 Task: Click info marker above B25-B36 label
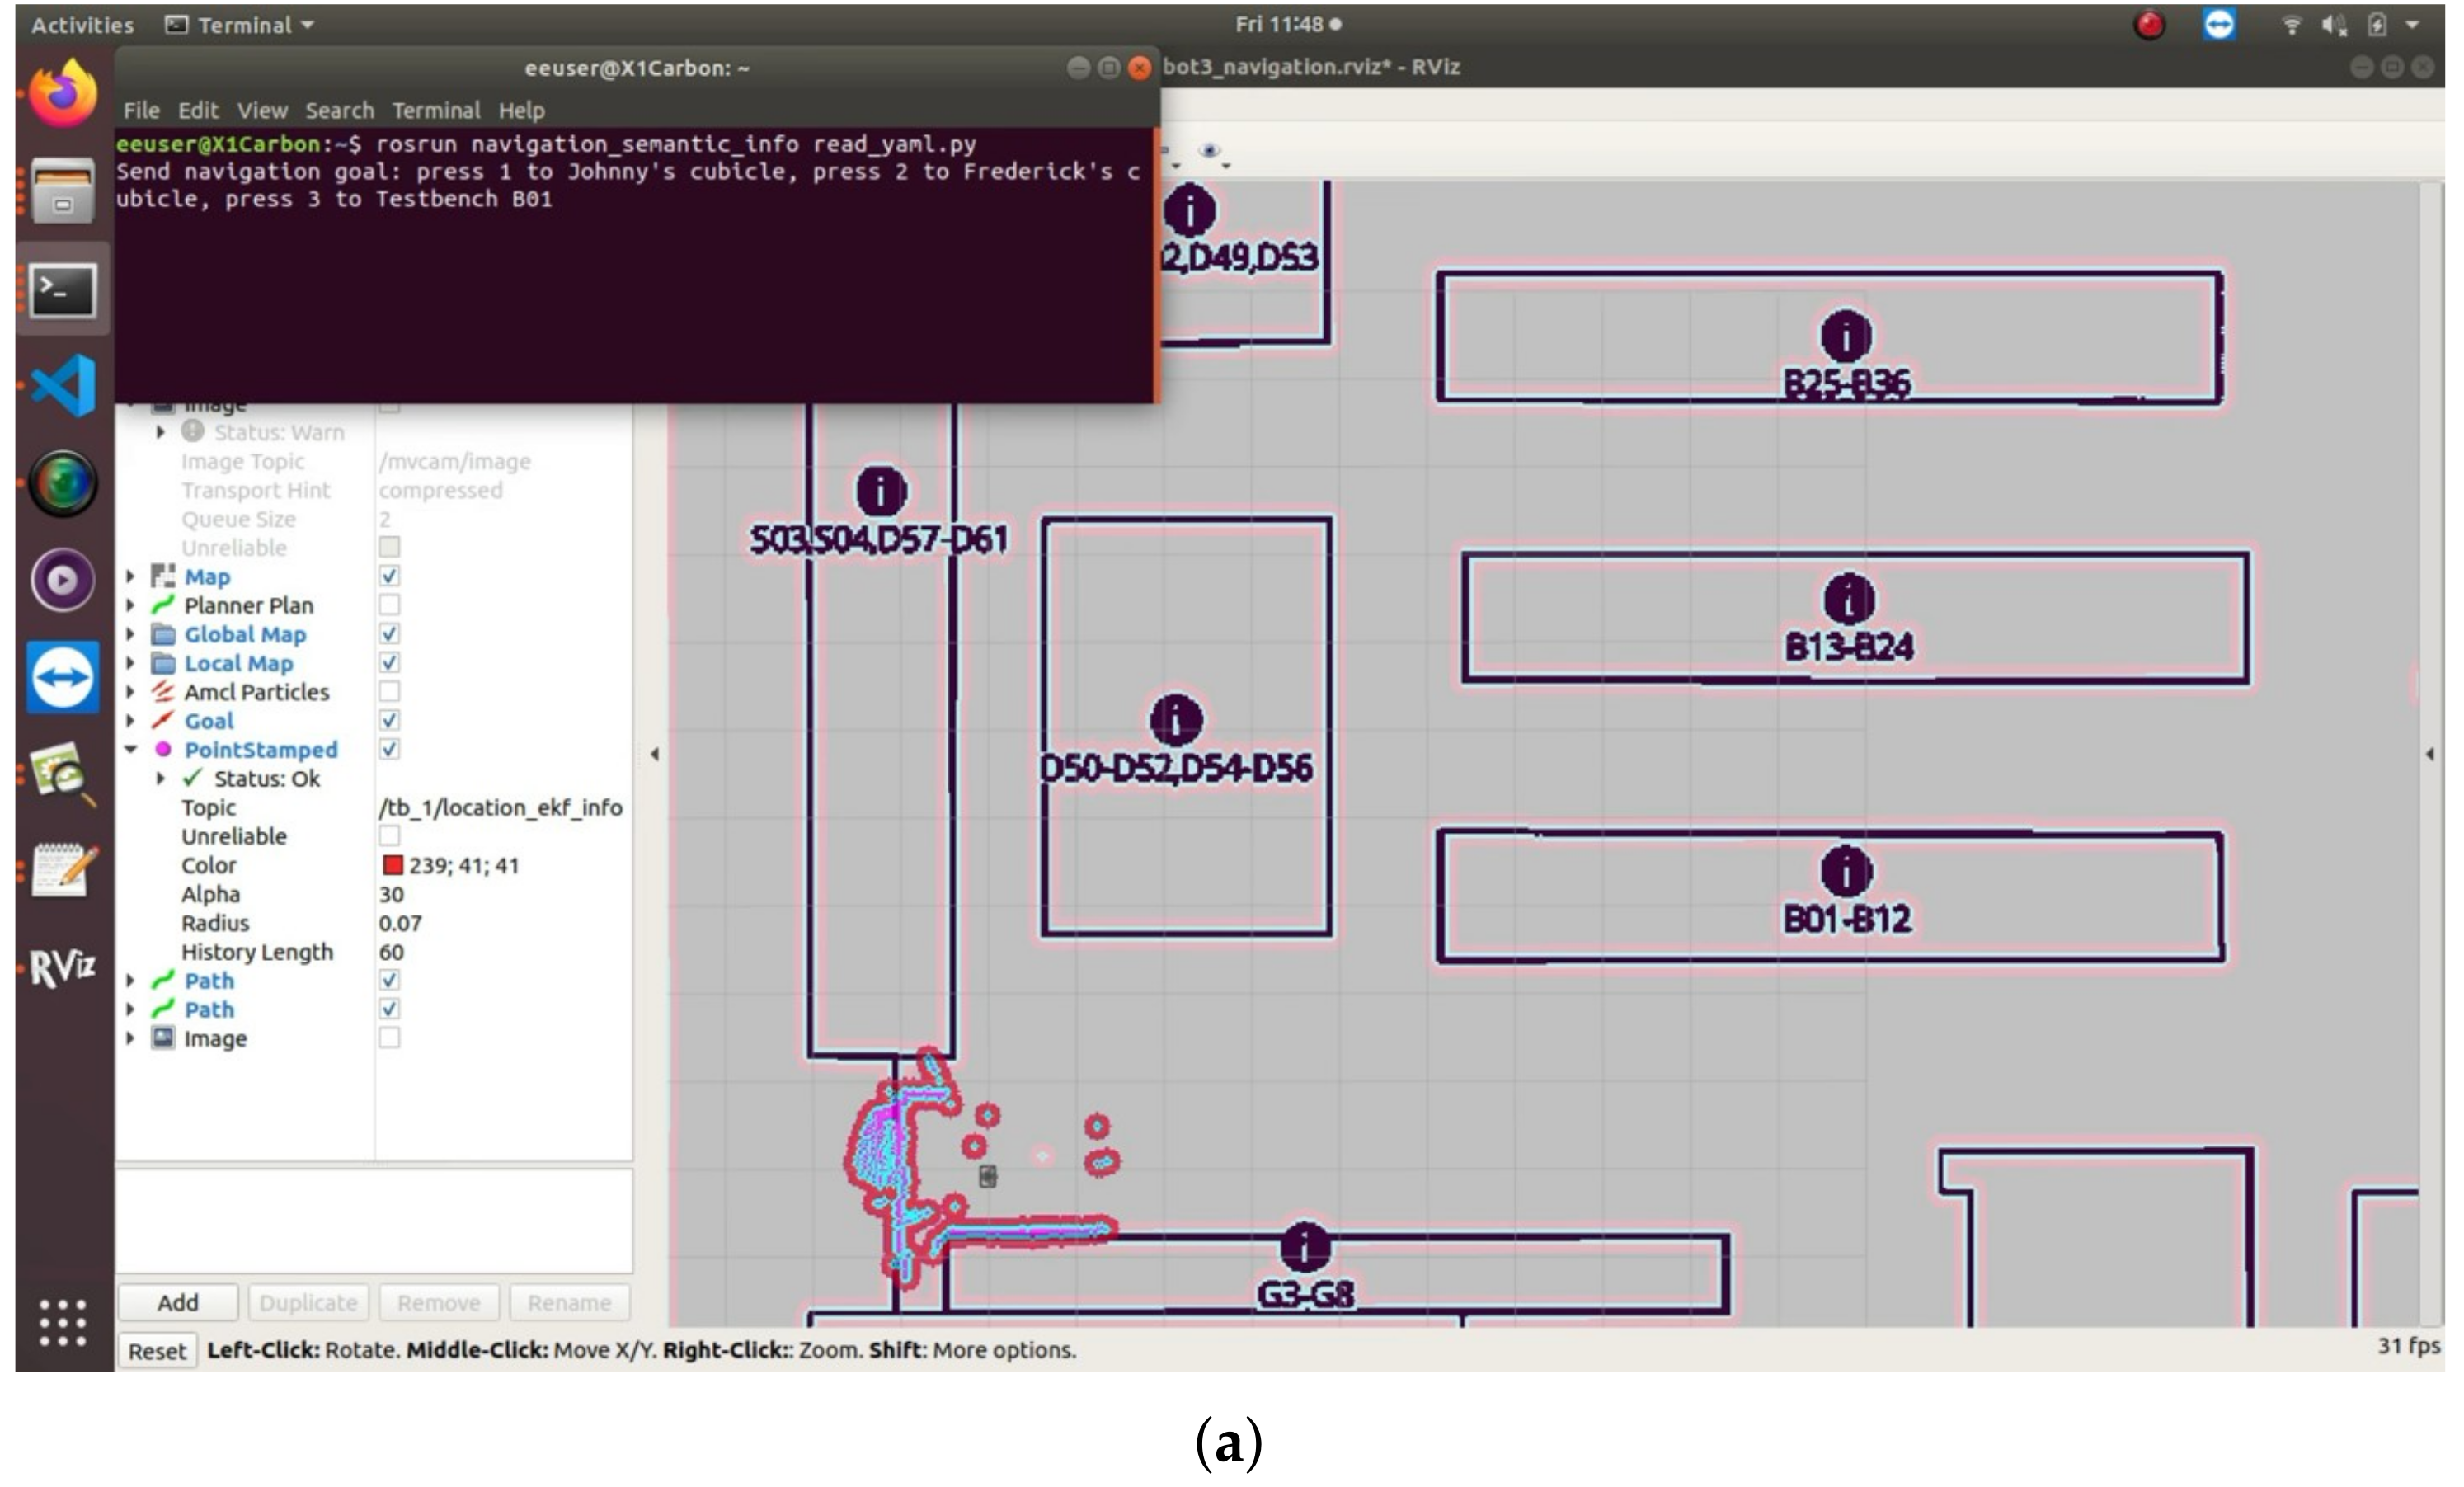1846,335
